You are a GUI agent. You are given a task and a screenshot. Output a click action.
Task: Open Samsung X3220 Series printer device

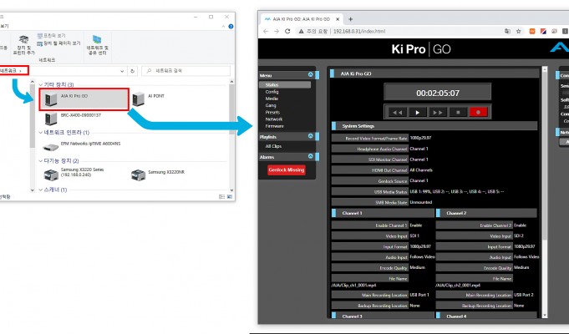pyautogui.click(x=74, y=174)
